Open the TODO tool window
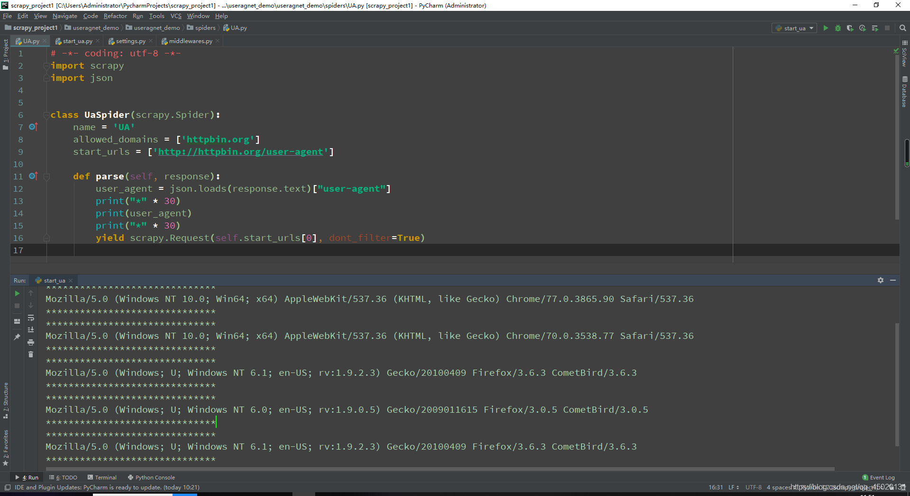This screenshot has height=496, width=910. point(63,478)
